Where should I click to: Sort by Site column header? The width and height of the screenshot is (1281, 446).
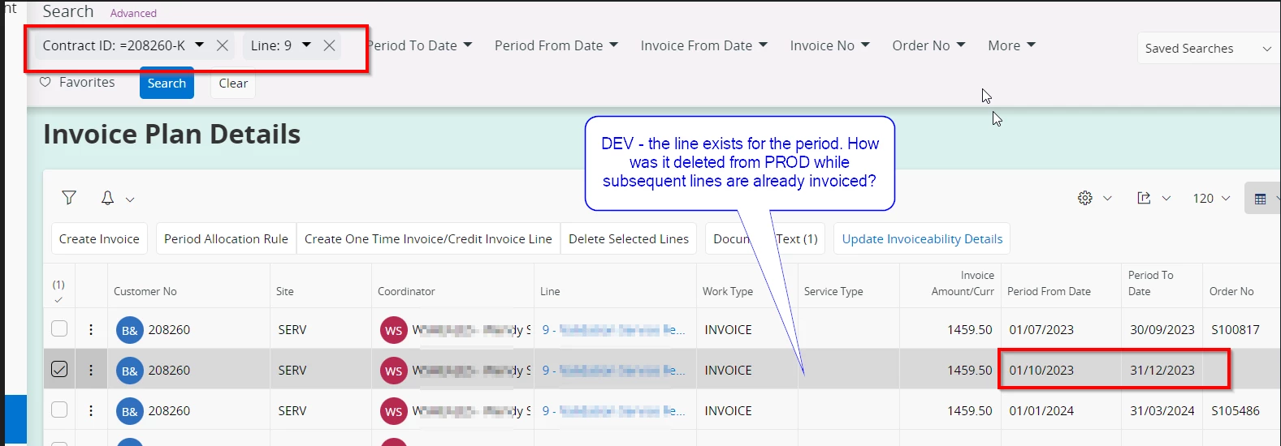click(x=285, y=291)
